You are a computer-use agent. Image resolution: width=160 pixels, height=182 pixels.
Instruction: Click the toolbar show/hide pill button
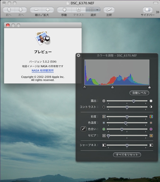point(156,3)
